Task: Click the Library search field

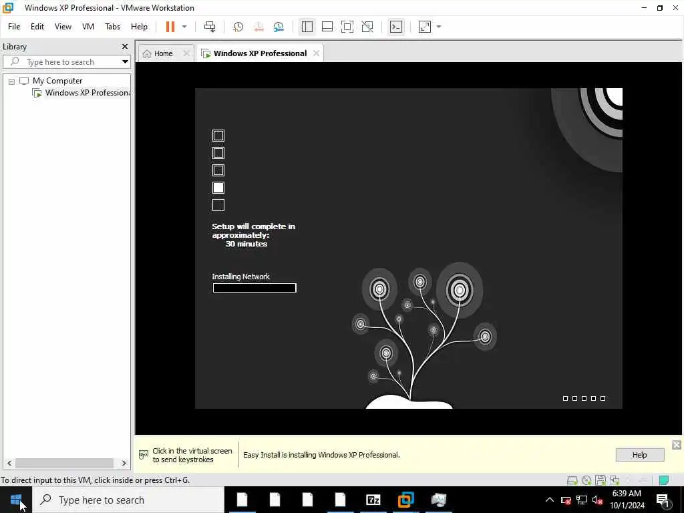Action: click(x=61, y=62)
